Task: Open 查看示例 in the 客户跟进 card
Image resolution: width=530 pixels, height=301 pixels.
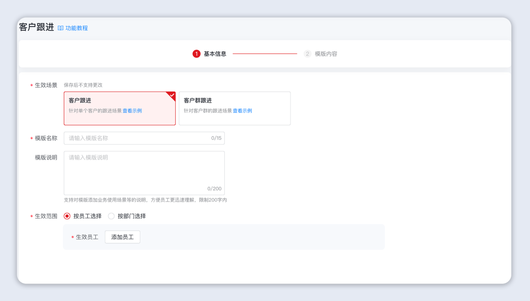Action: pyautogui.click(x=132, y=111)
